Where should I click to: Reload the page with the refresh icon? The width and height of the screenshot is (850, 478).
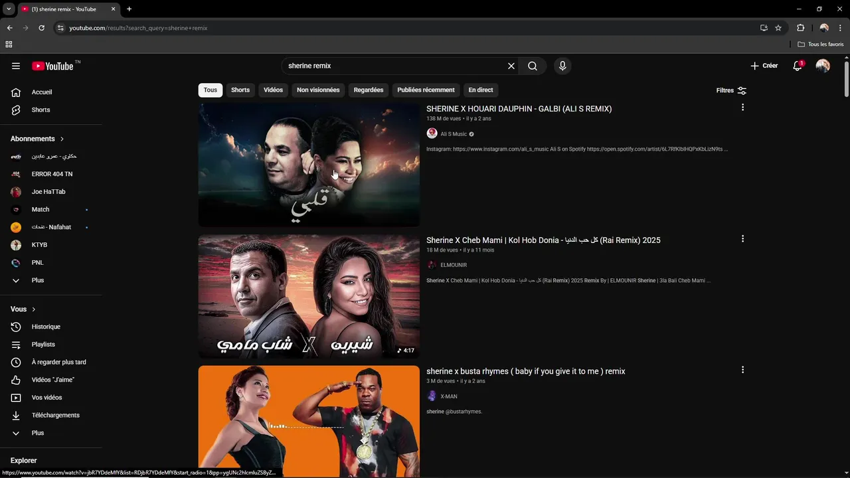coord(41,28)
